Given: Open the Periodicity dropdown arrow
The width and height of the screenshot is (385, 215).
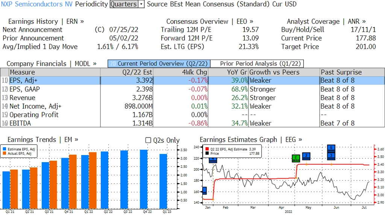Looking at the screenshot, I should point(141,4).
